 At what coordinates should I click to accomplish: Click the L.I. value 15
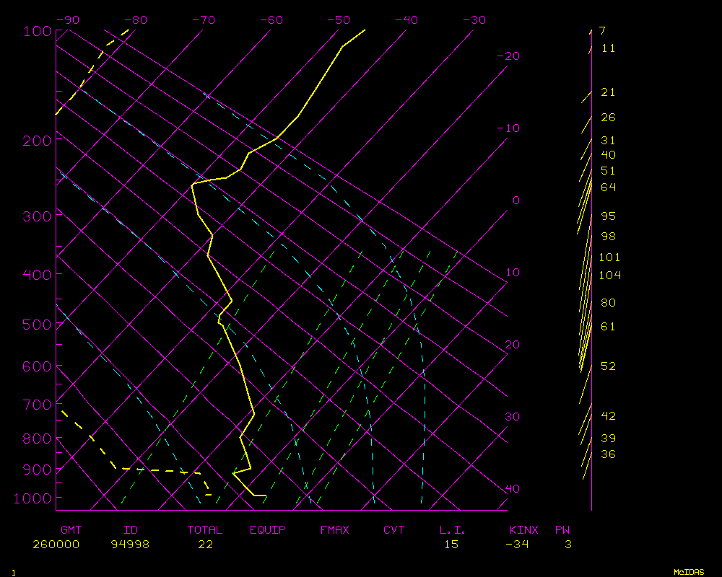pyautogui.click(x=451, y=545)
